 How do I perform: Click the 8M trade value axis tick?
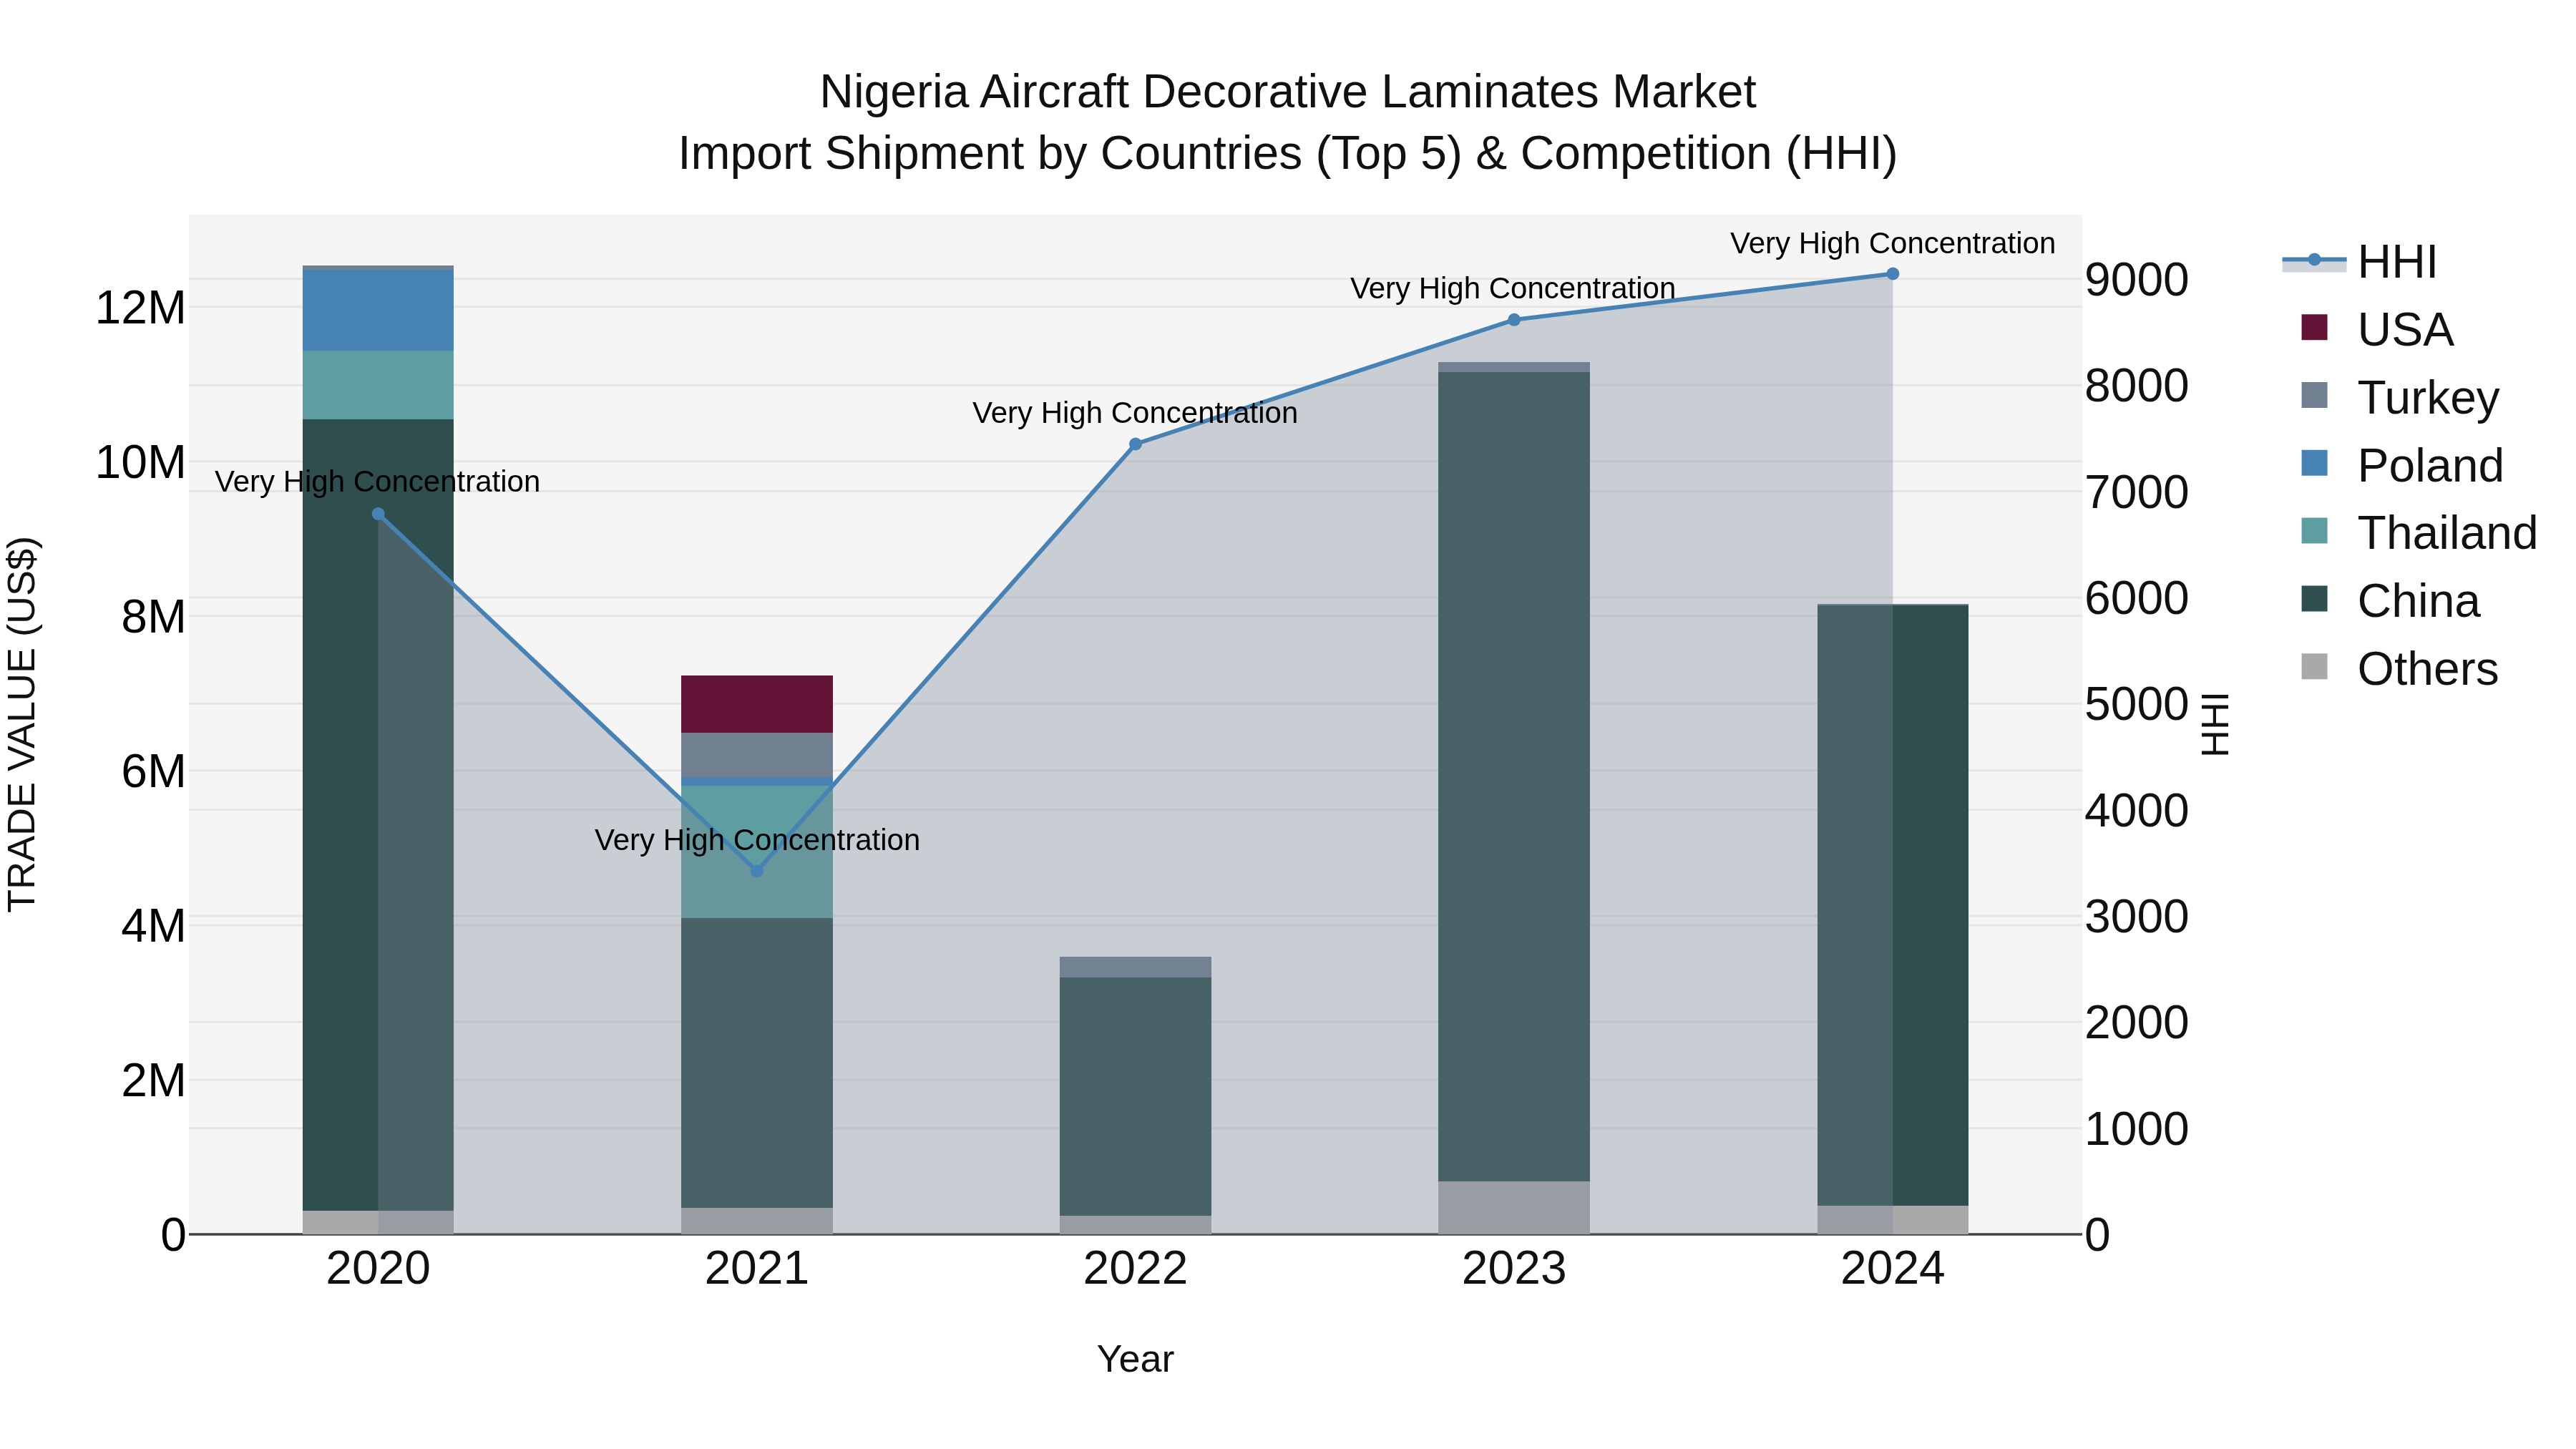click(x=153, y=617)
